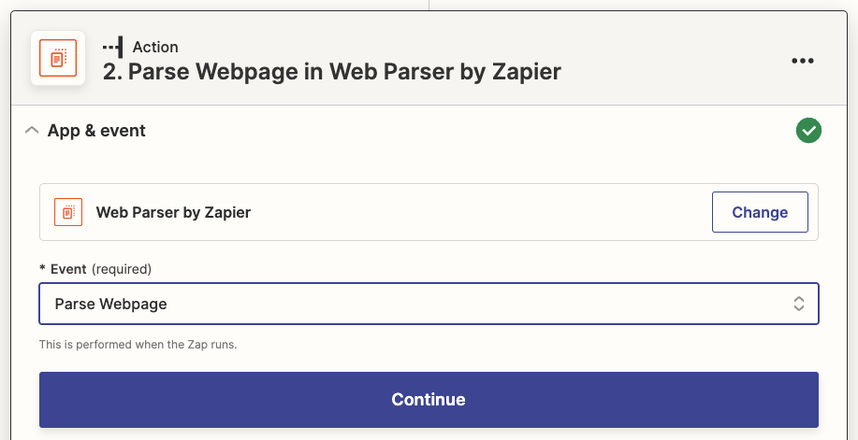Click the Event field's up-down arrows
Image resolution: width=858 pixels, height=440 pixels.
point(799,304)
